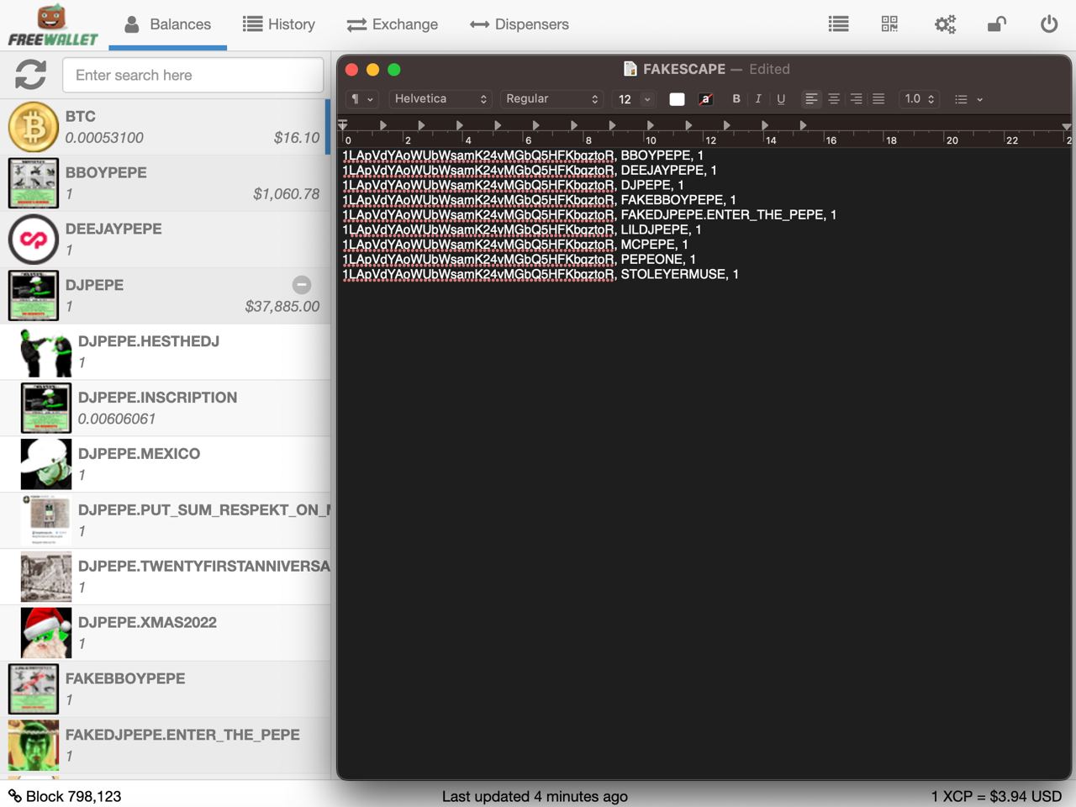1076x807 pixels.
Task: Open the Regular typeface style dropdown
Action: pos(551,99)
